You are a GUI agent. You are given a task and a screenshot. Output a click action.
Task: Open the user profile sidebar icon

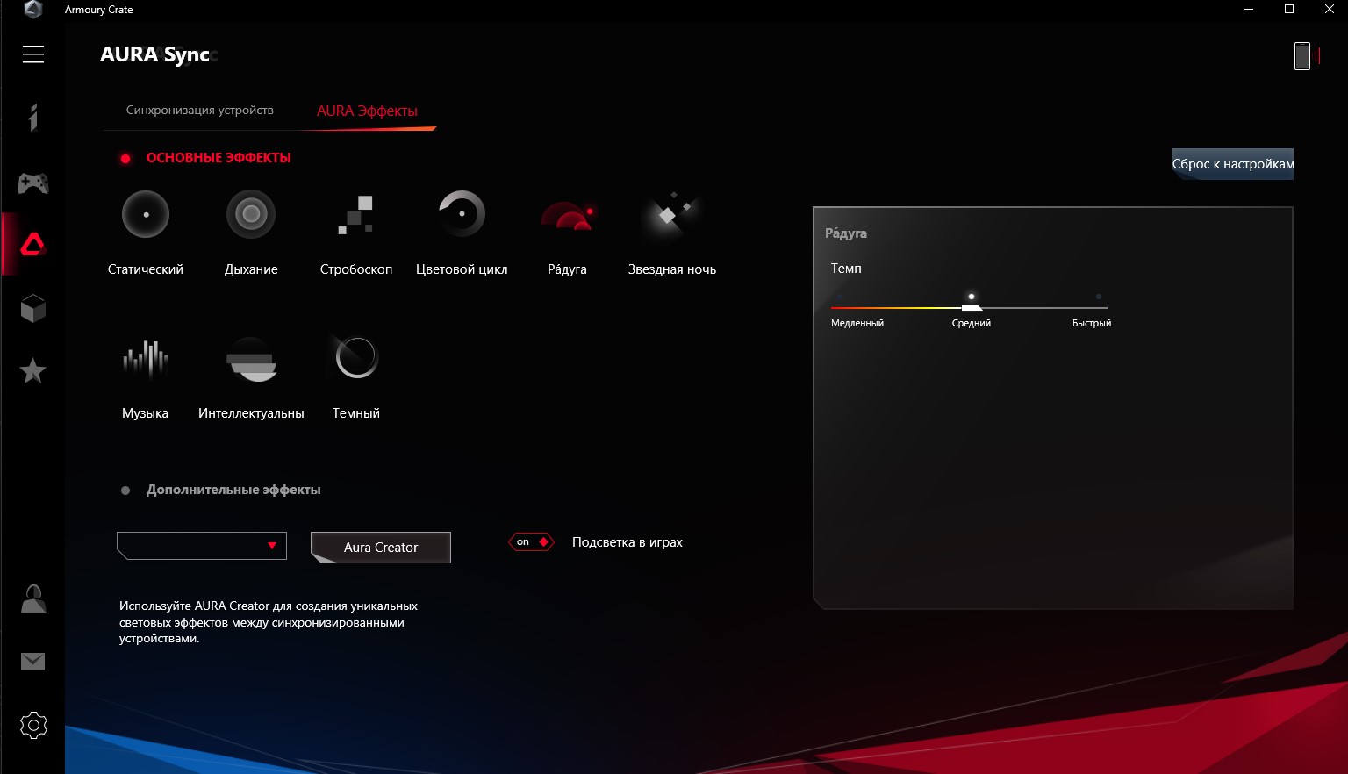(33, 599)
